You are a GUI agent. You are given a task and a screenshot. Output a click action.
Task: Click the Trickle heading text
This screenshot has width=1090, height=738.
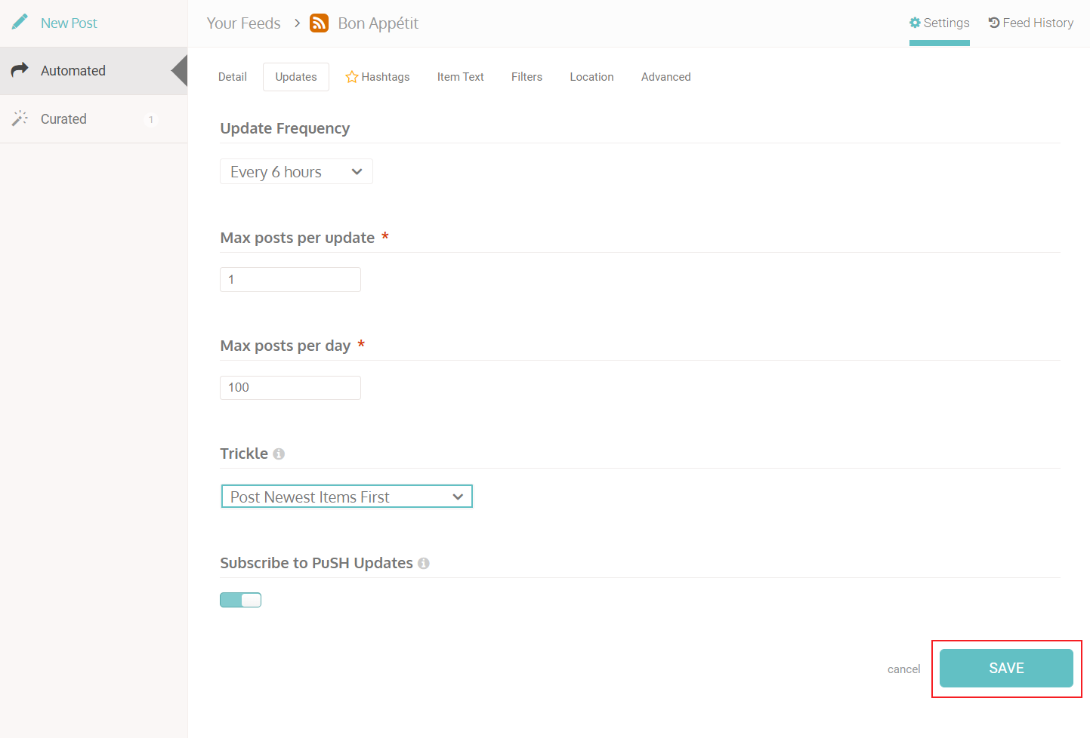coord(244,454)
